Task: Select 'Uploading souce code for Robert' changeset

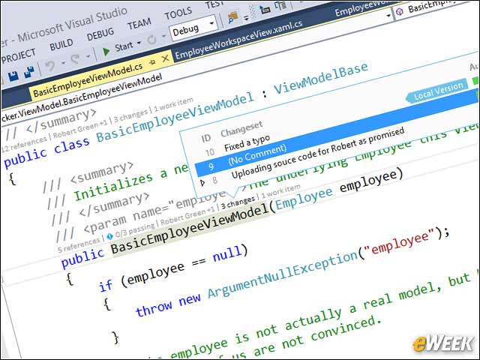Action: pos(317,153)
